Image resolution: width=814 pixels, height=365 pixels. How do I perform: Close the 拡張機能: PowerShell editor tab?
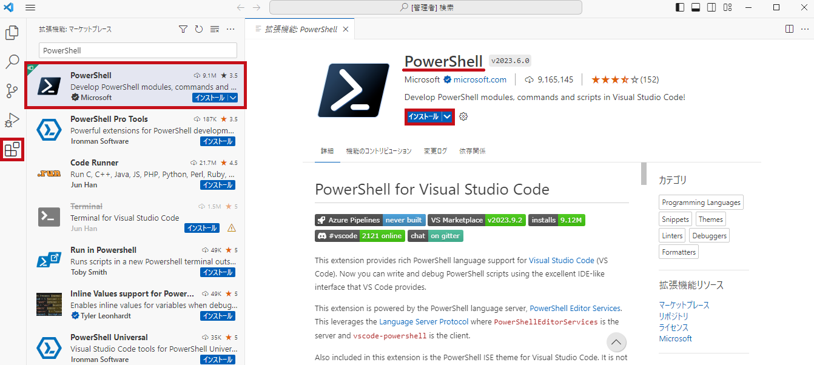click(346, 29)
